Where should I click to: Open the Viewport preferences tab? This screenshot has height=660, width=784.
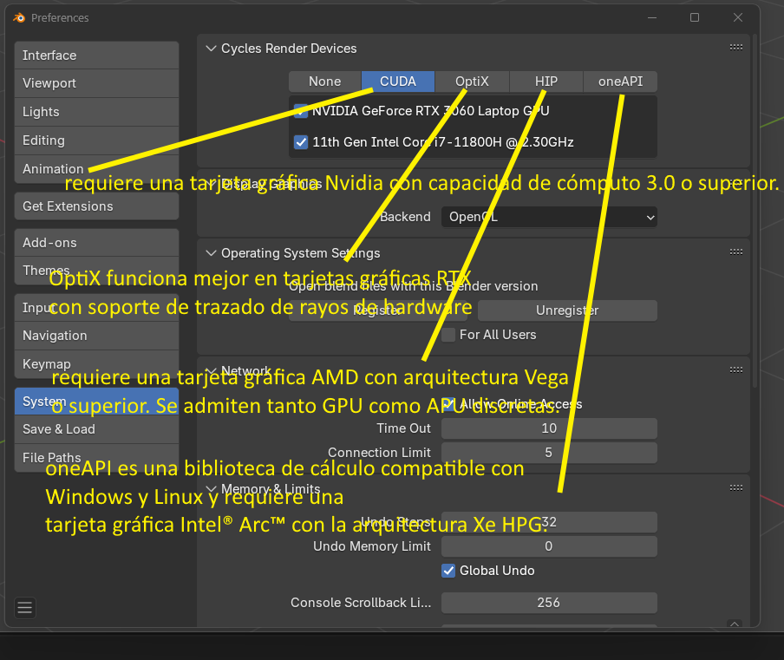click(96, 83)
